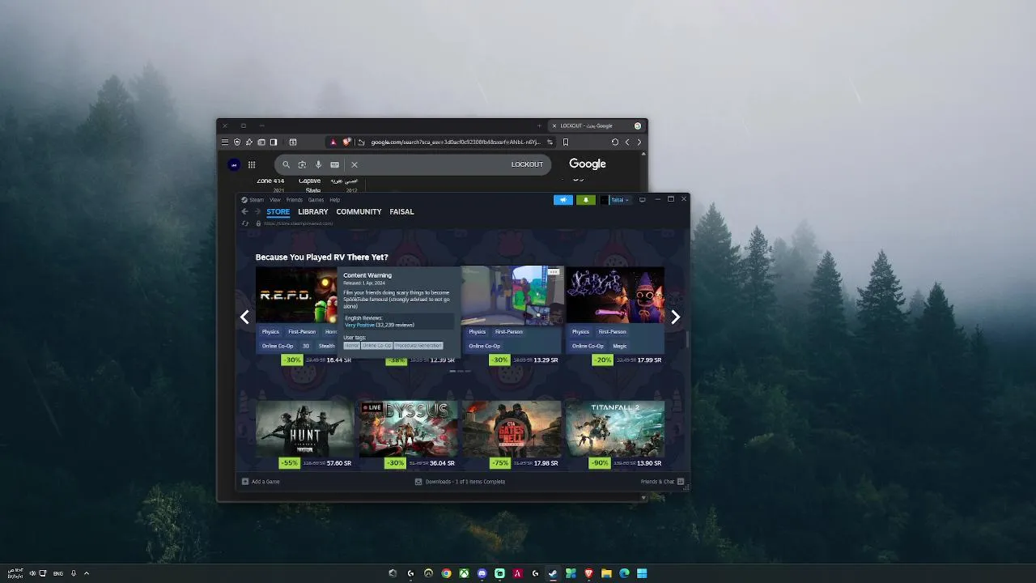Open Friends & Chat in Steam
The width and height of the screenshot is (1036, 583).
[662, 482]
